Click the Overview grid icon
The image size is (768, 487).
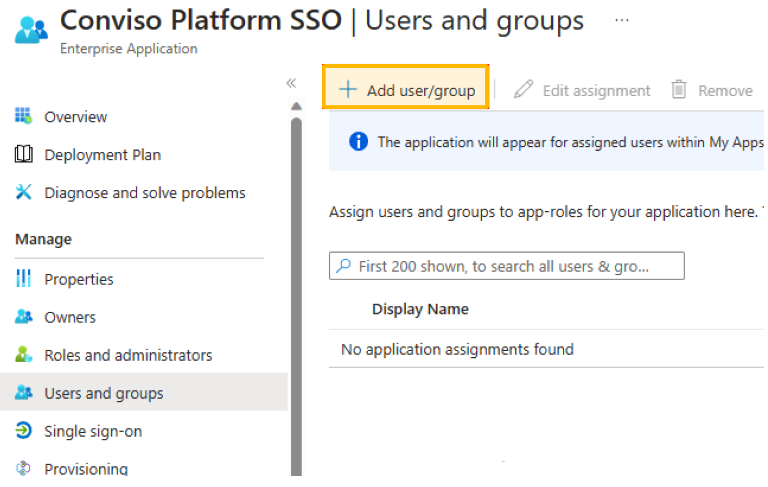pyautogui.click(x=23, y=115)
